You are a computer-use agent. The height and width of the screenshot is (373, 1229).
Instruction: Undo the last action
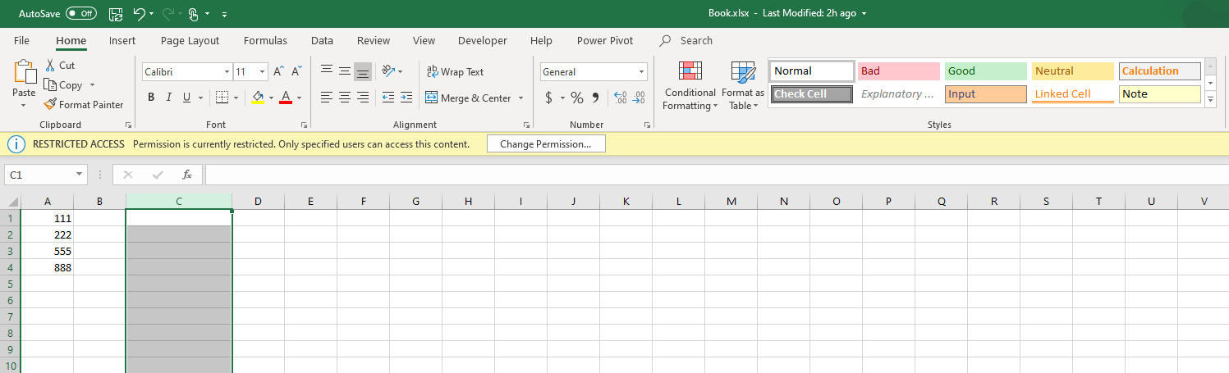point(139,14)
